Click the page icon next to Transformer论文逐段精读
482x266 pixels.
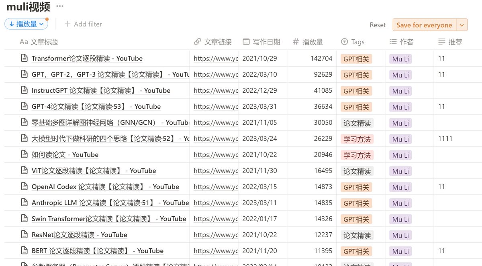tap(24, 58)
